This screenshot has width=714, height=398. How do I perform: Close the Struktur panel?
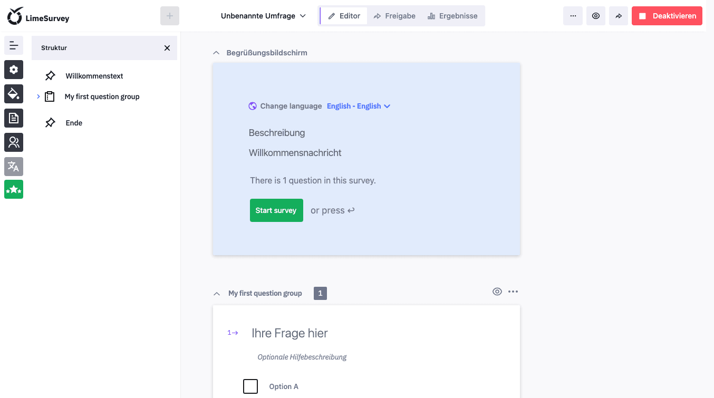[x=167, y=48]
